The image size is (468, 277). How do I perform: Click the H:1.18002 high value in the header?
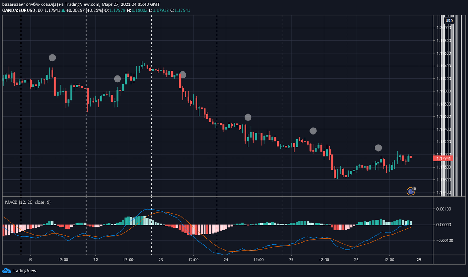click(137, 10)
